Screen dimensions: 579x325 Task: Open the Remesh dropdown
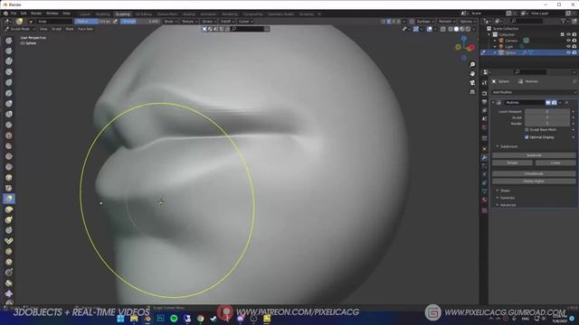[x=447, y=22]
